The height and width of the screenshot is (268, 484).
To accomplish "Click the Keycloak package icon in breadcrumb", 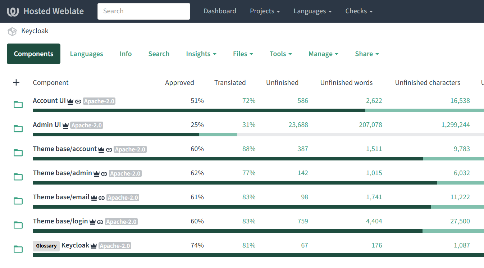I will click(x=12, y=31).
